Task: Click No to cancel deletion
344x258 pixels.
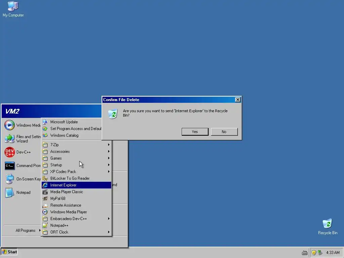Action: click(224, 132)
